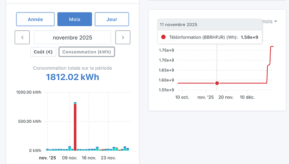The height and width of the screenshot is (164, 289).
Task: Click the 1.75e+9 axis value
Action: (166, 50)
